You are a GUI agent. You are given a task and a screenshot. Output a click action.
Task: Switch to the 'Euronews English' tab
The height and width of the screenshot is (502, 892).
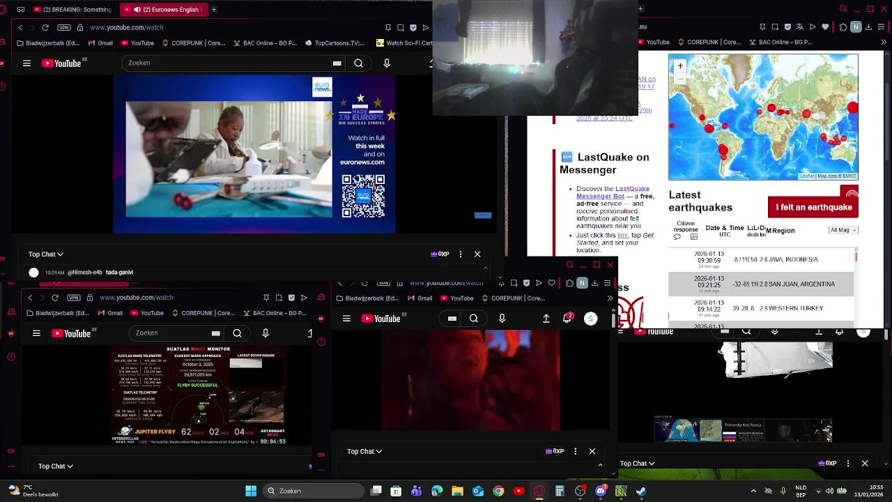click(163, 10)
